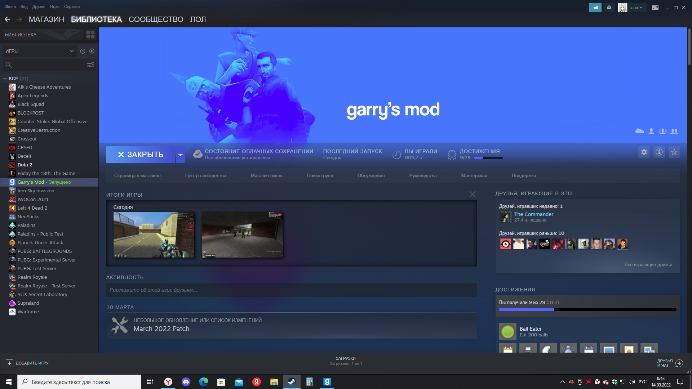The height and width of the screenshot is (389, 692).
Task: Open the ЛОЛ profile tab
Action: click(198, 19)
